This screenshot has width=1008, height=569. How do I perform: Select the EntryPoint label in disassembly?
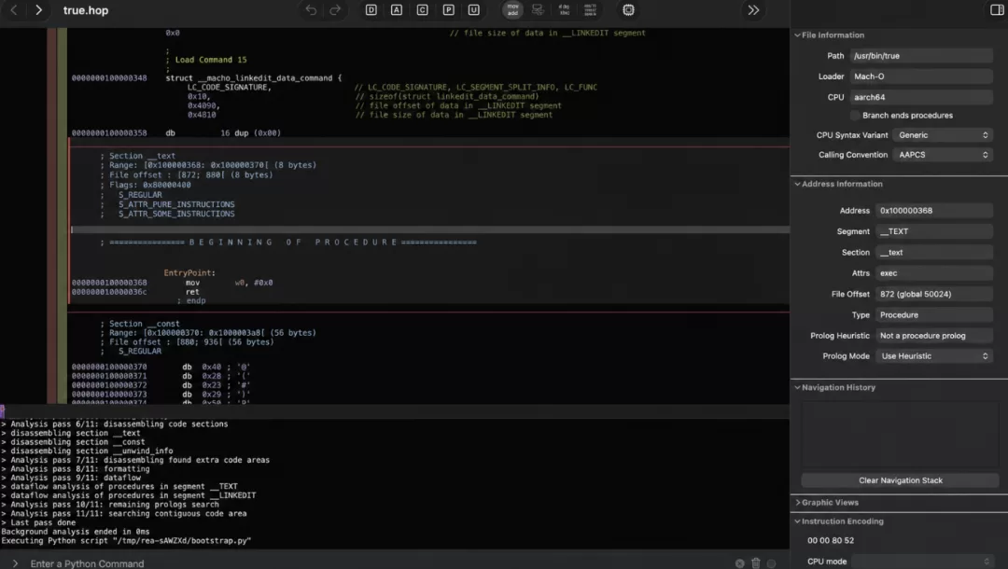click(x=189, y=273)
